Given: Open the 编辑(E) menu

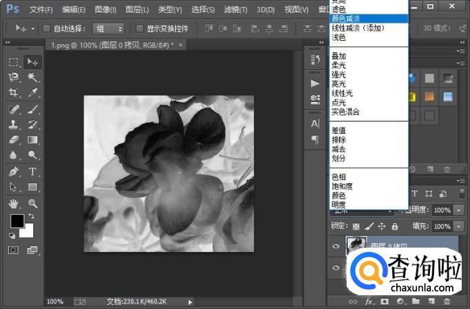Looking at the screenshot, I should click(x=74, y=10).
